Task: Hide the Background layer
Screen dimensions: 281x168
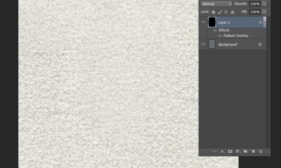Action: pyautogui.click(x=203, y=44)
